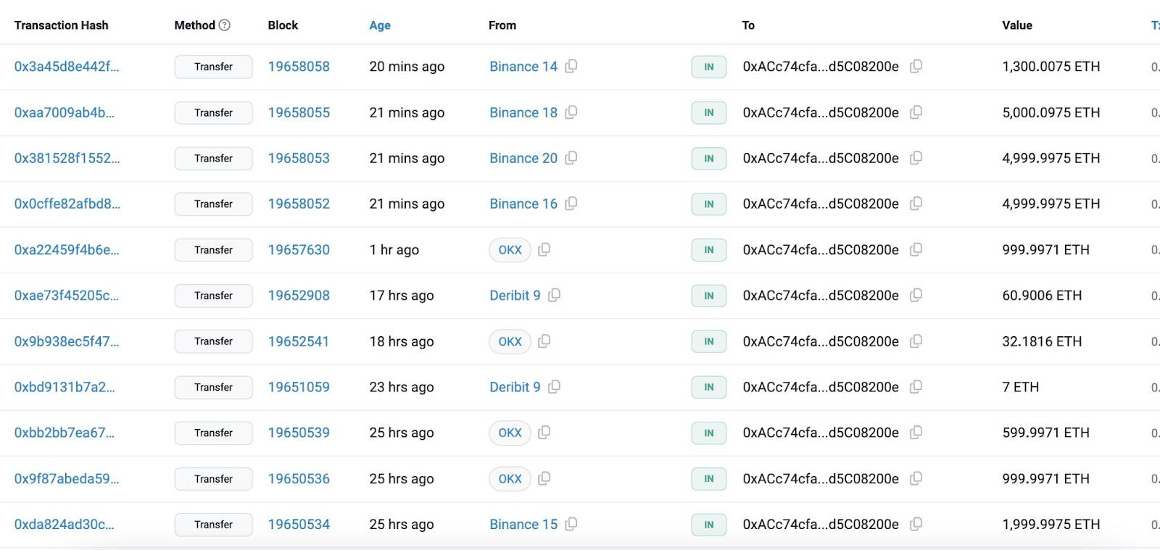View block 19658052 details
The image size is (1160, 550).
click(299, 204)
